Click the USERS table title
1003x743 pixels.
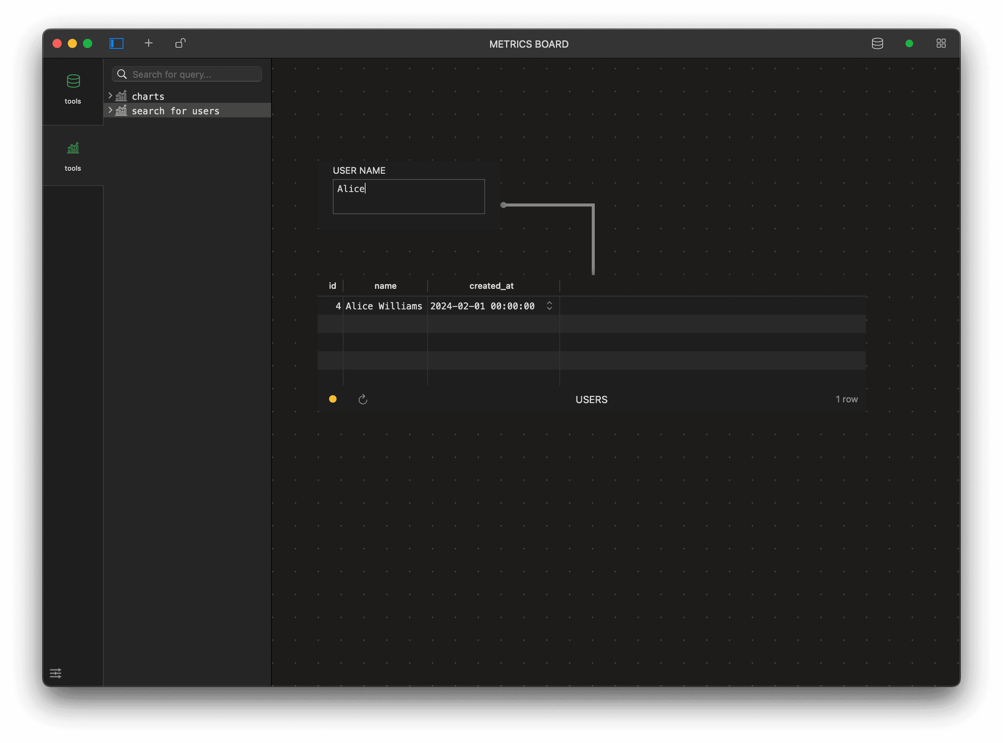click(591, 400)
